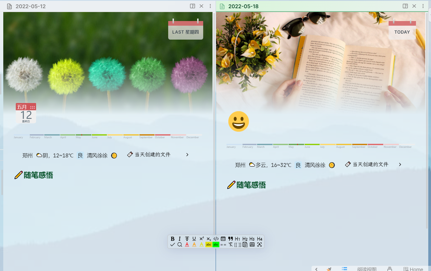Apply H2 heading from the toolbar
431x271 pixels.
(x=245, y=239)
